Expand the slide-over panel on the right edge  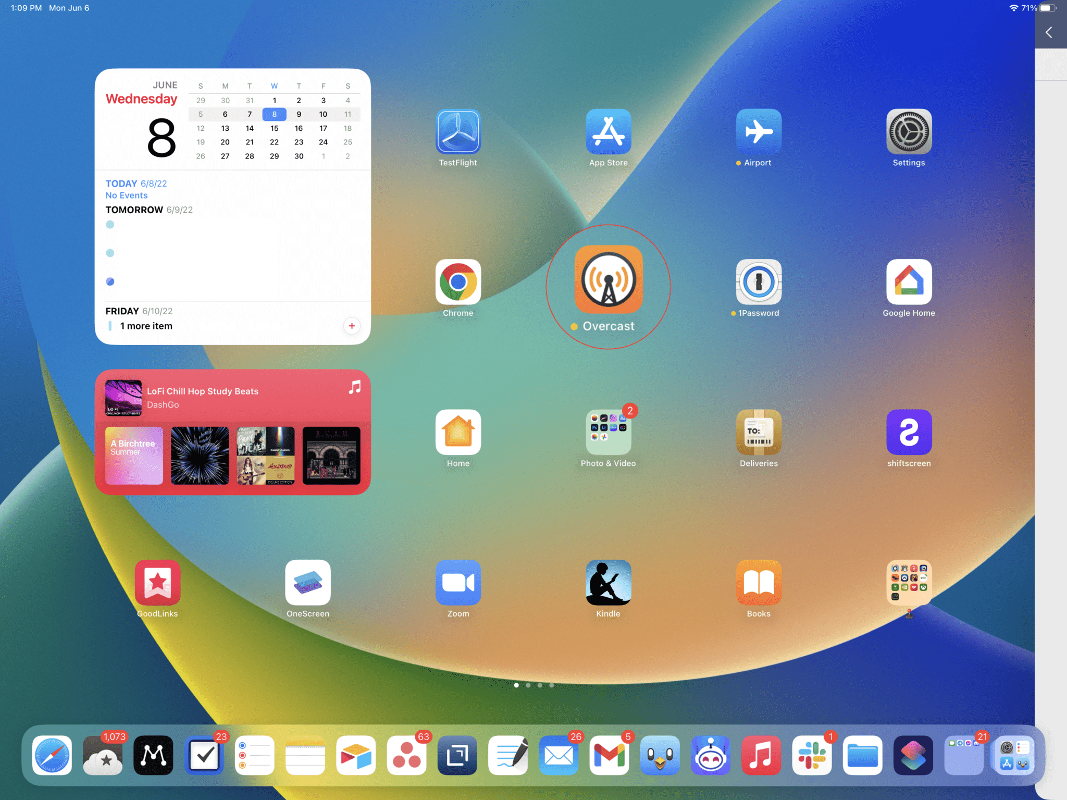1050,32
